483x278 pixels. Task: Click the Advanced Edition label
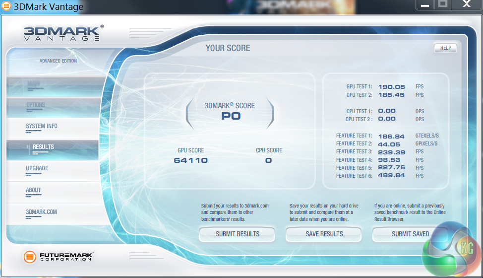click(x=58, y=61)
